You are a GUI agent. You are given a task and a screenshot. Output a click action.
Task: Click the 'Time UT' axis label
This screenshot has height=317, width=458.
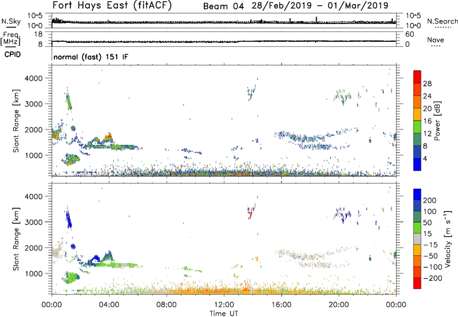pos(224,313)
